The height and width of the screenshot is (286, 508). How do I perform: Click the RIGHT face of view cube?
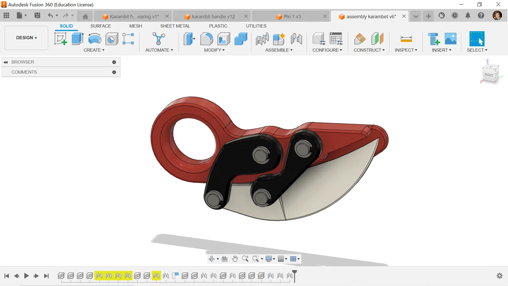[x=489, y=75]
